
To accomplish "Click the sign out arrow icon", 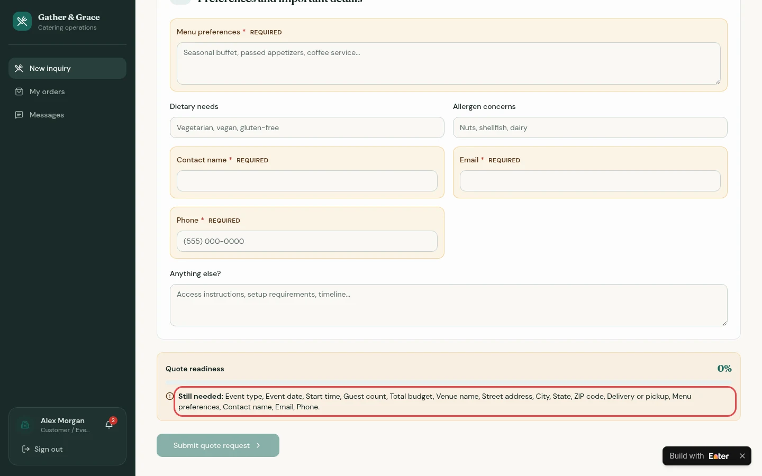I will coord(25,449).
